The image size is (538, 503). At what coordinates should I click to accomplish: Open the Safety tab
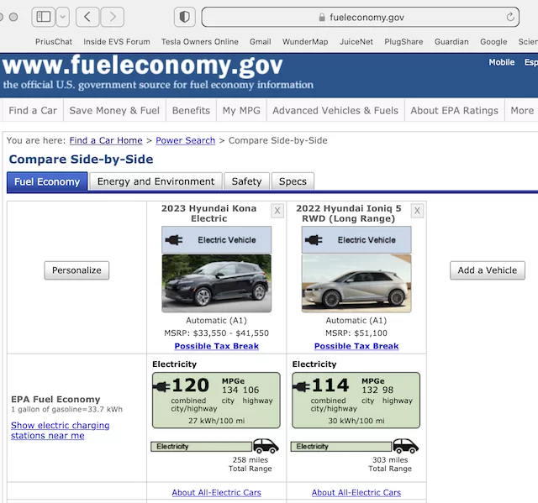[x=246, y=181]
